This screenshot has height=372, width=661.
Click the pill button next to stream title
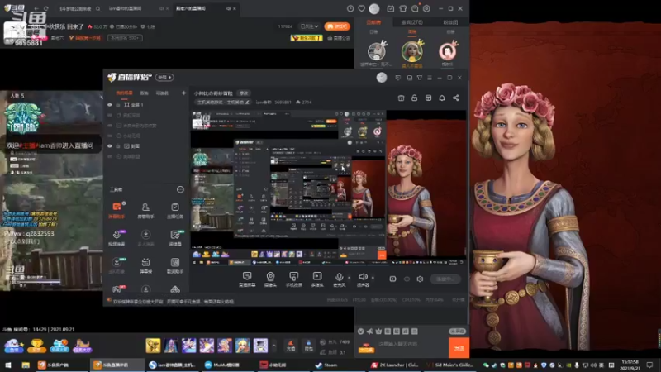point(244,93)
